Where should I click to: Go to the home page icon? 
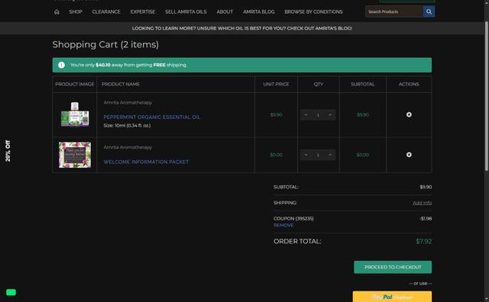coord(57,12)
